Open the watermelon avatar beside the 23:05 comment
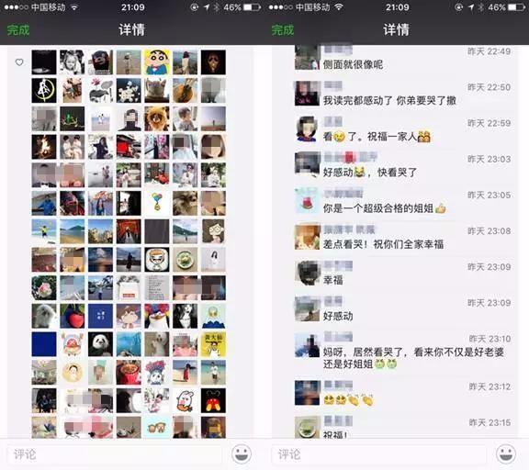The image size is (529, 470). pos(307,201)
